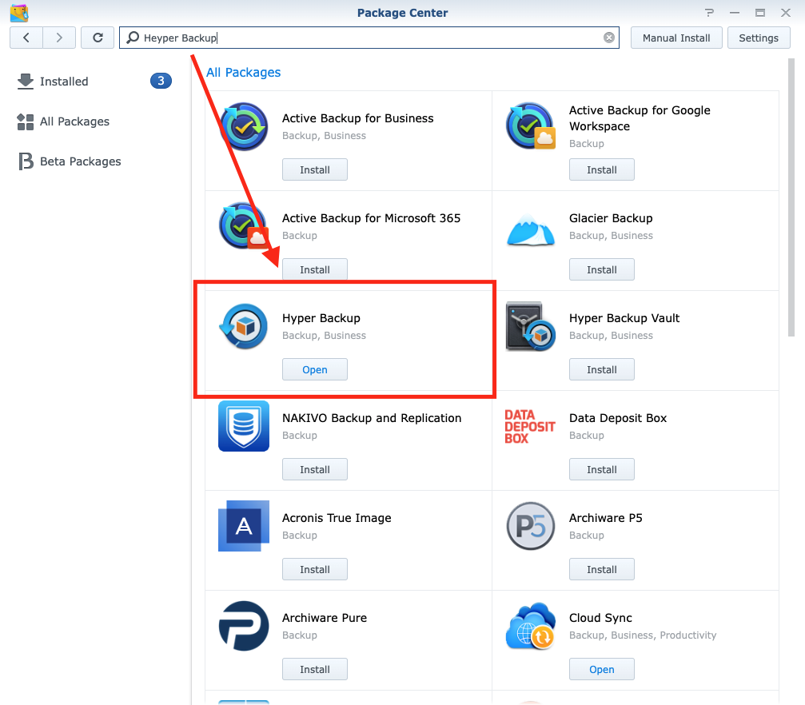This screenshot has height=705, width=805.
Task: Click the Active Backup for Google Workspace title
Action: coord(640,118)
